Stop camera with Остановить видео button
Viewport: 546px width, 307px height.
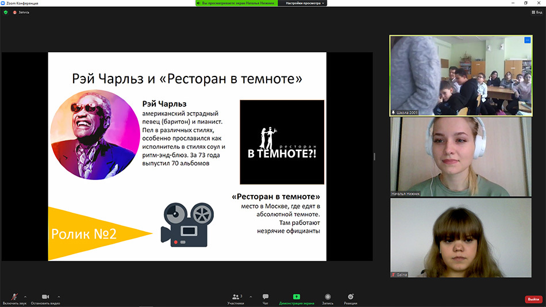[x=45, y=299]
